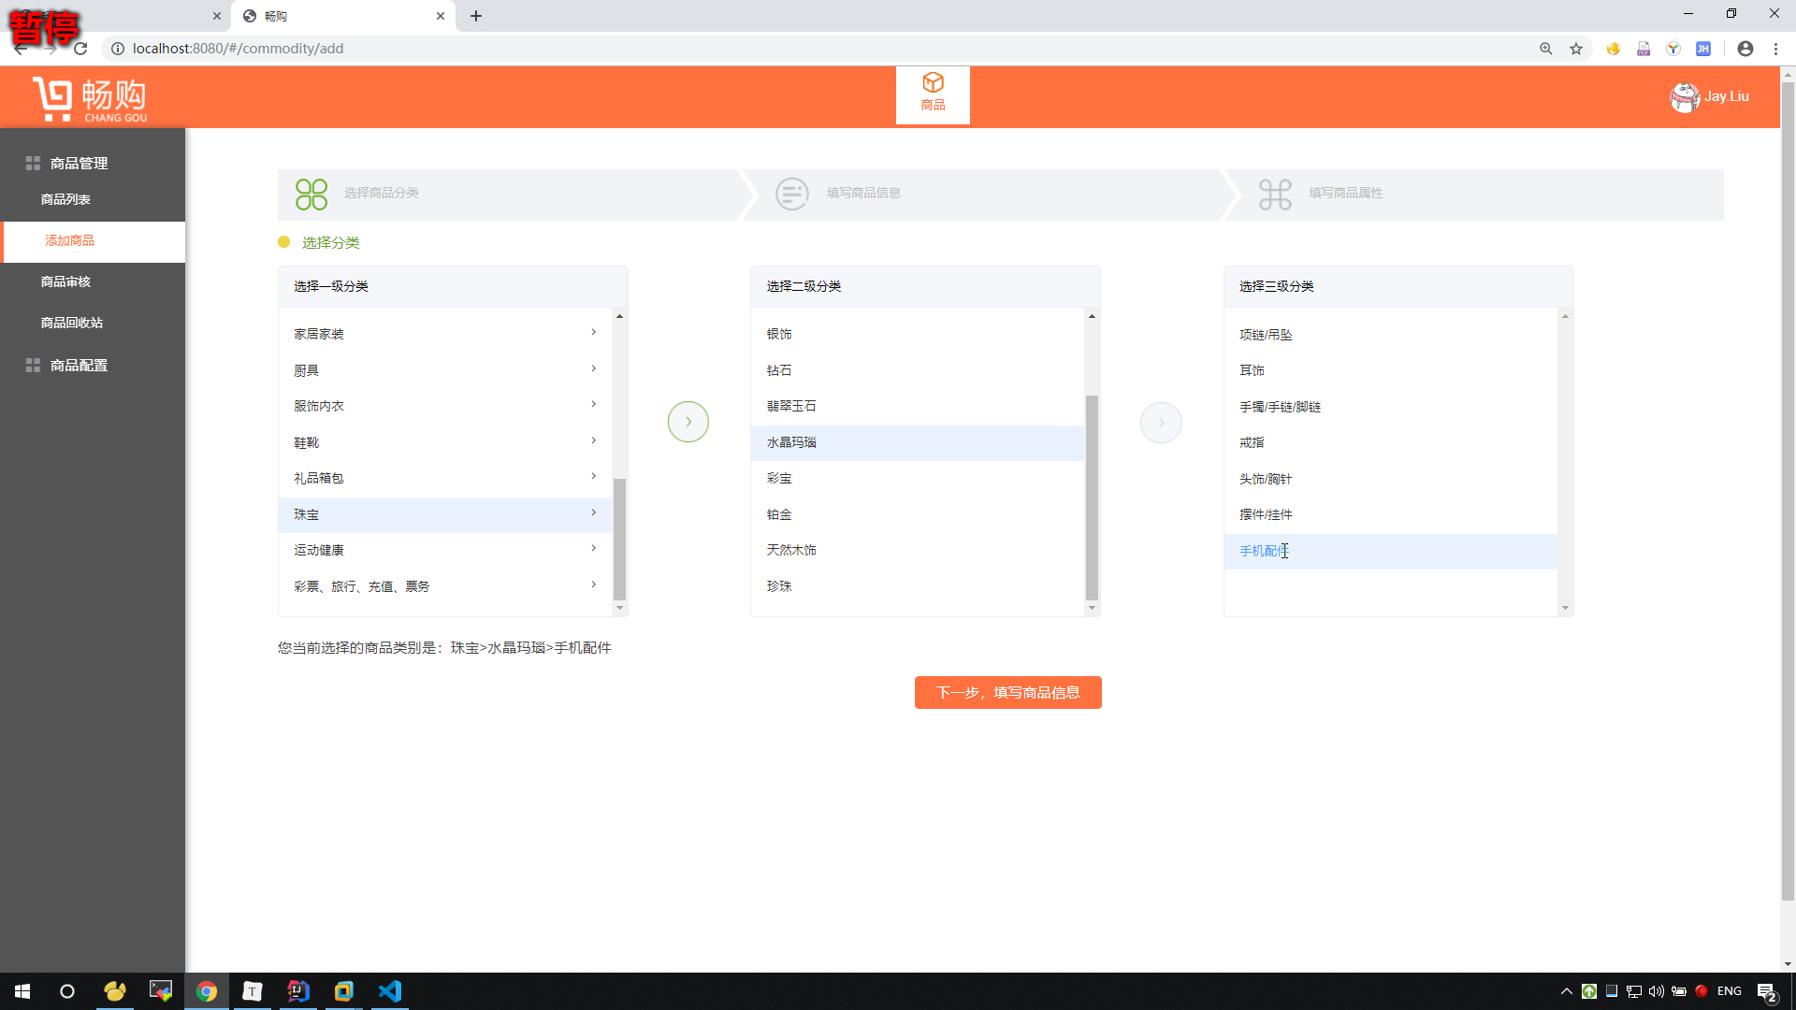This screenshot has height=1010, width=1796.
Task: Open the Jay Liu user avatar
Action: tap(1685, 96)
